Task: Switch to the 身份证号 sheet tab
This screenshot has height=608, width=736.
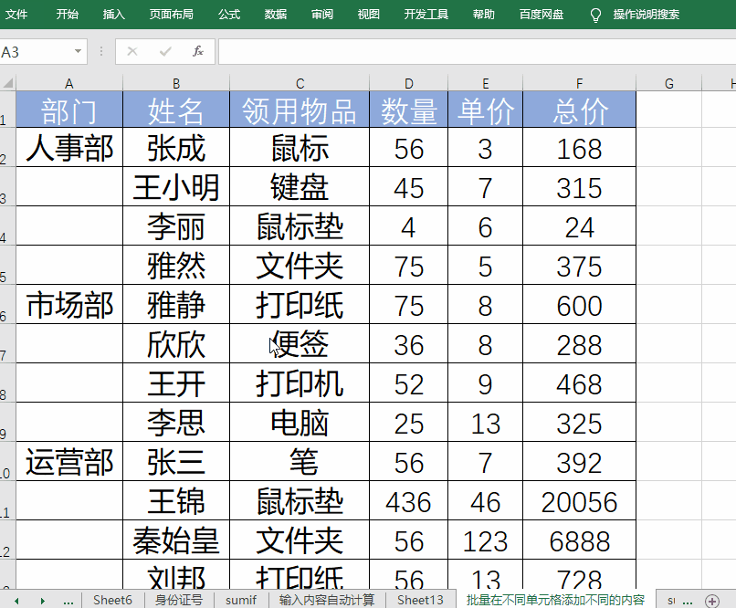Action: click(x=179, y=600)
